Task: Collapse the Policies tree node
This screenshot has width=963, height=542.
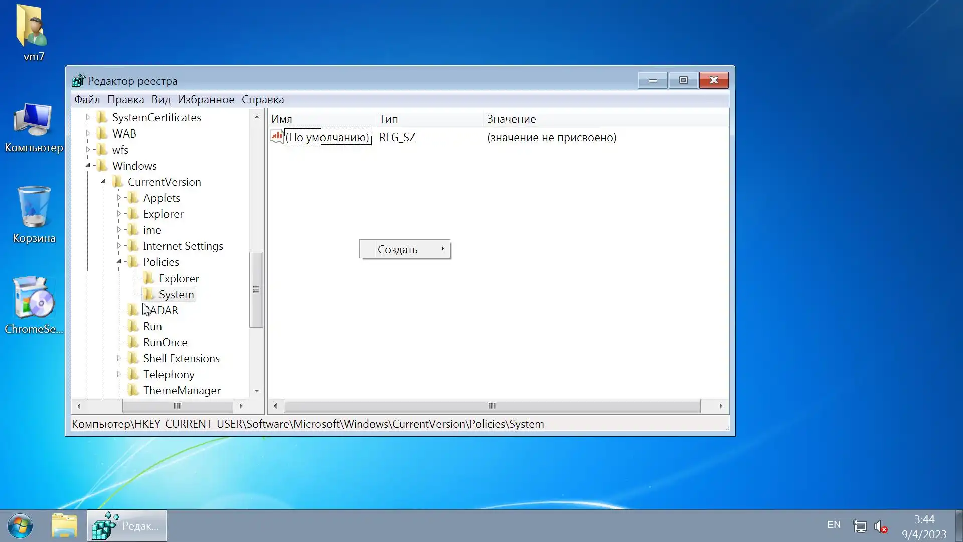Action: click(119, 261)
